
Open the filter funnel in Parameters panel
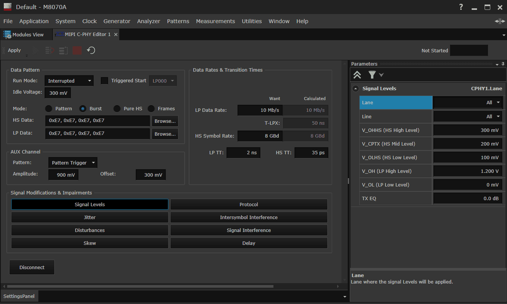[x=372, y=75]
